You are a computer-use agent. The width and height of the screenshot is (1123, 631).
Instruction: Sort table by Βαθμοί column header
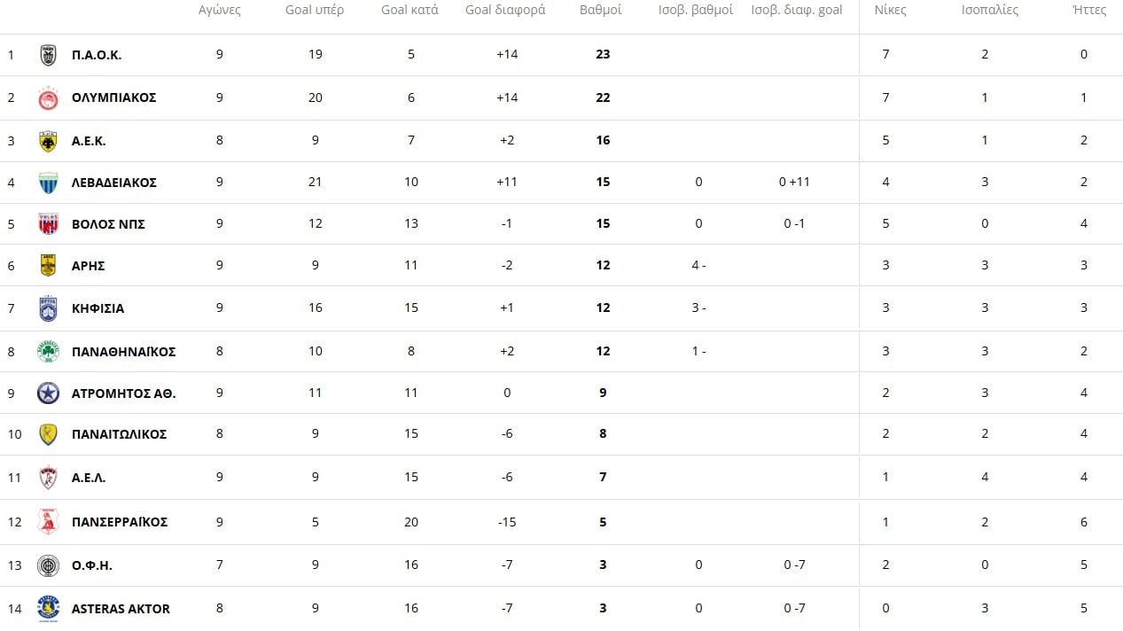(x=600, y=11)
